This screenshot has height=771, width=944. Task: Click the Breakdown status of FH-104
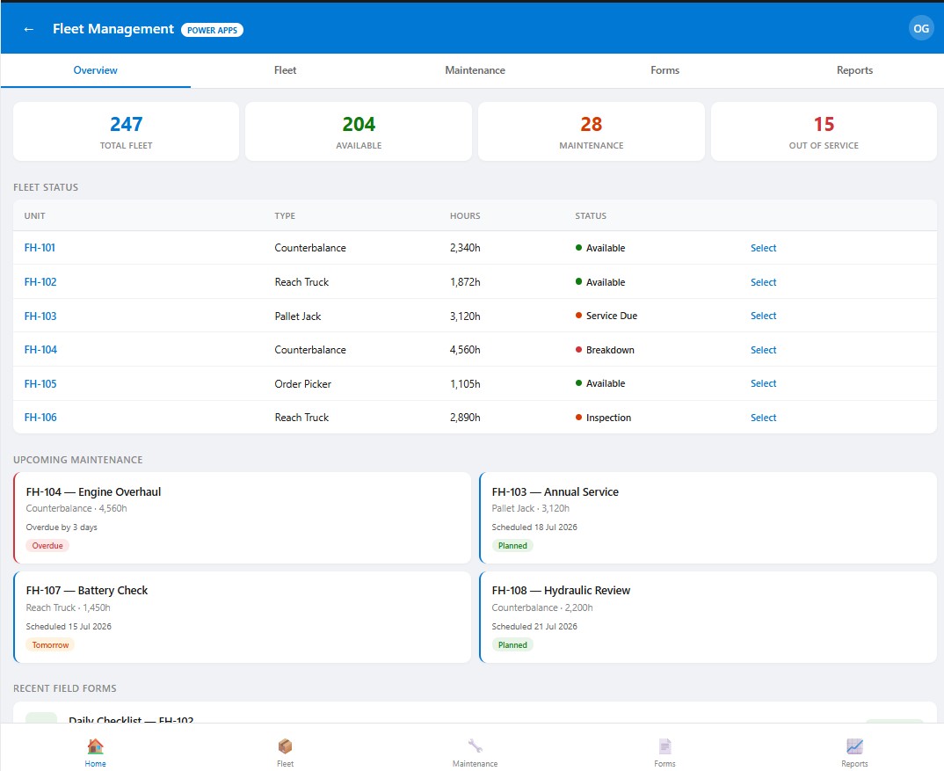click(x=605, y=350)
